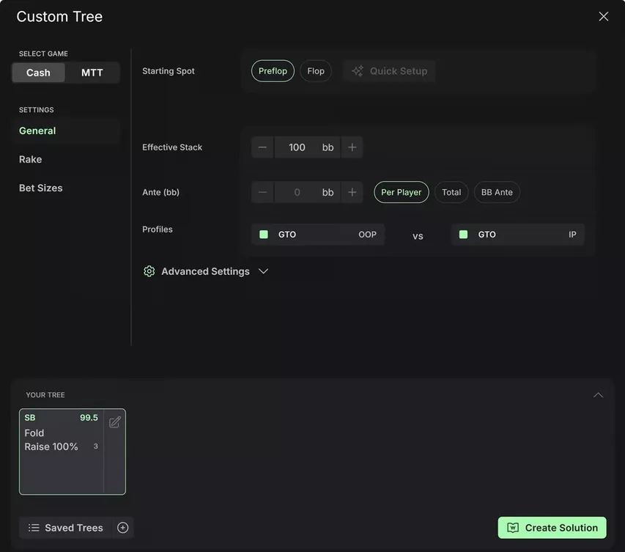625x552 pixels.
Task: Collapse the Your Tree panel
Action: [x=598, y=395]
